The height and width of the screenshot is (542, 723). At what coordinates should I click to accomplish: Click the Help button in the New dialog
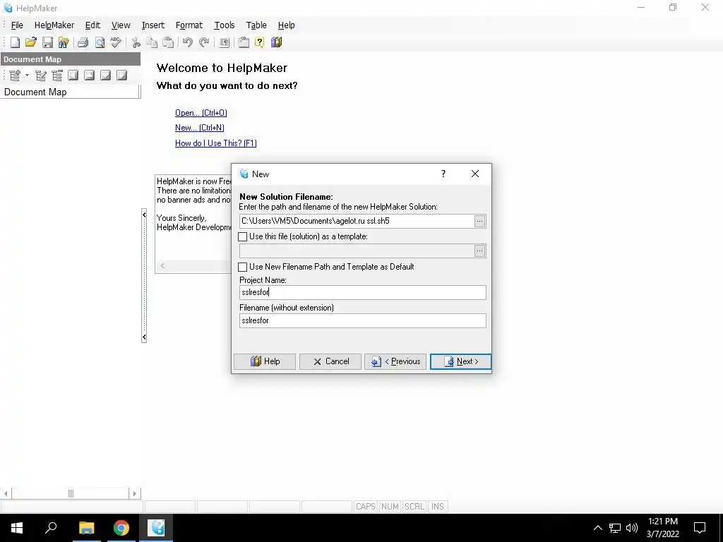(x=265, y=362)
